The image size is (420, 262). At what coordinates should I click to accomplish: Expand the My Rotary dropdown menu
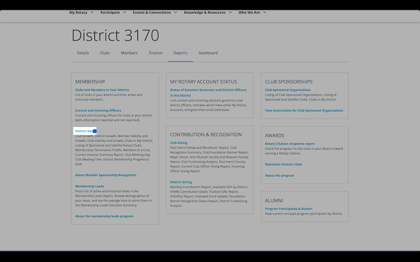(x=81, y=12)
